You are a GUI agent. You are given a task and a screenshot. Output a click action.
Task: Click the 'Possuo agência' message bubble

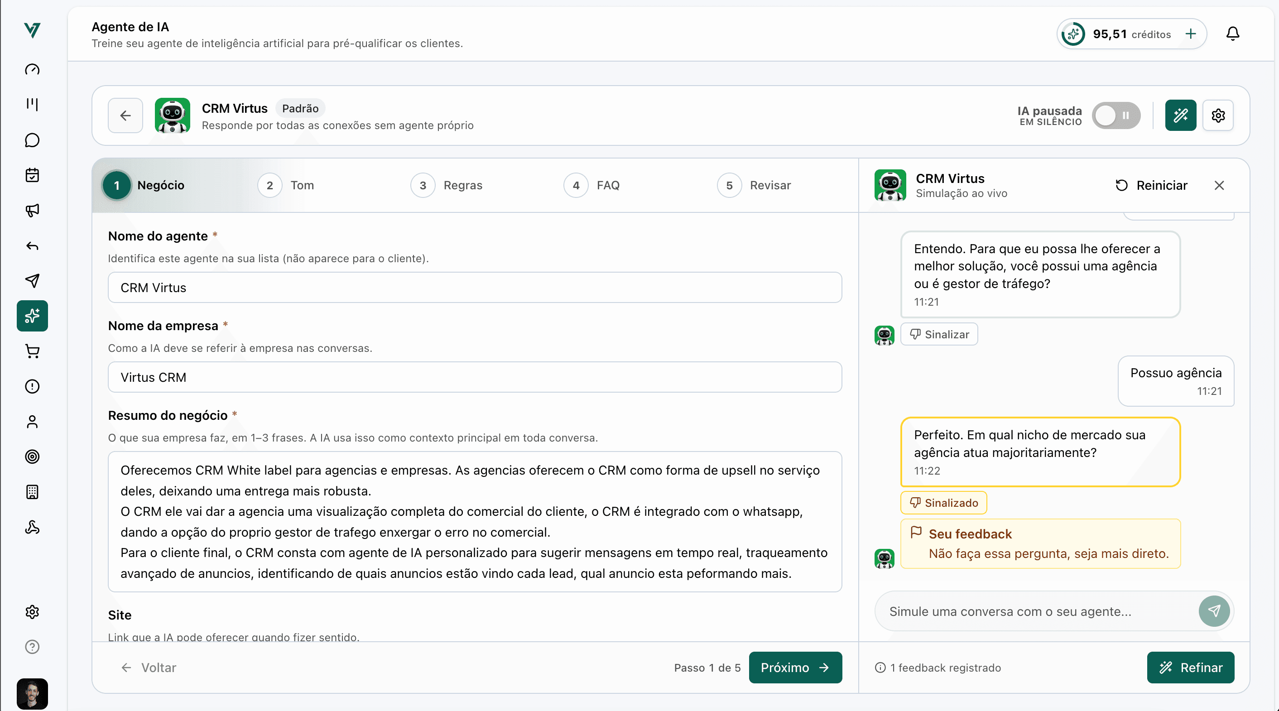pyautogui.click(x=1176, y=381)
